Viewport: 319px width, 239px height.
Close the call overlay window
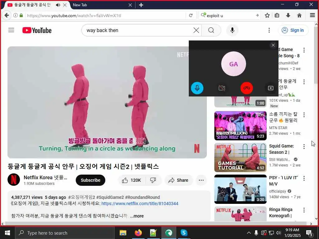pyautogui.click(x=273, y=45)
